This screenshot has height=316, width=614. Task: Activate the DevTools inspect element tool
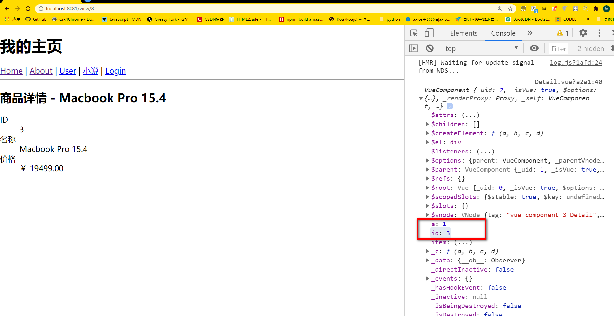pyautogui.click(x=414, y=33)
